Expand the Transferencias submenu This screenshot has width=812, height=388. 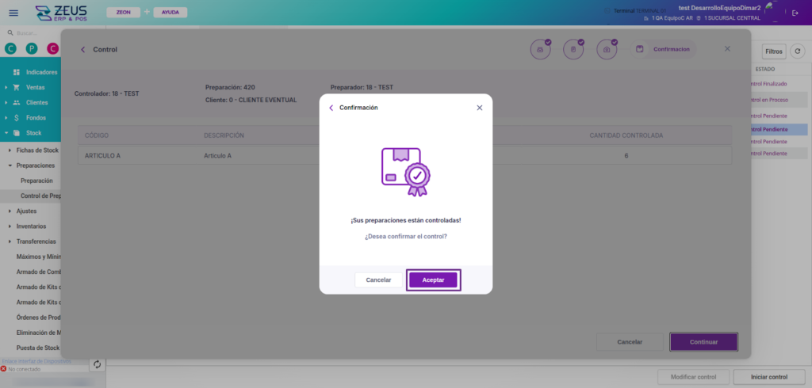36,241
